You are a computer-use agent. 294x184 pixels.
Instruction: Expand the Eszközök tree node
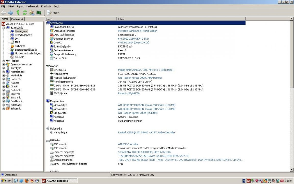pos(4,90)
